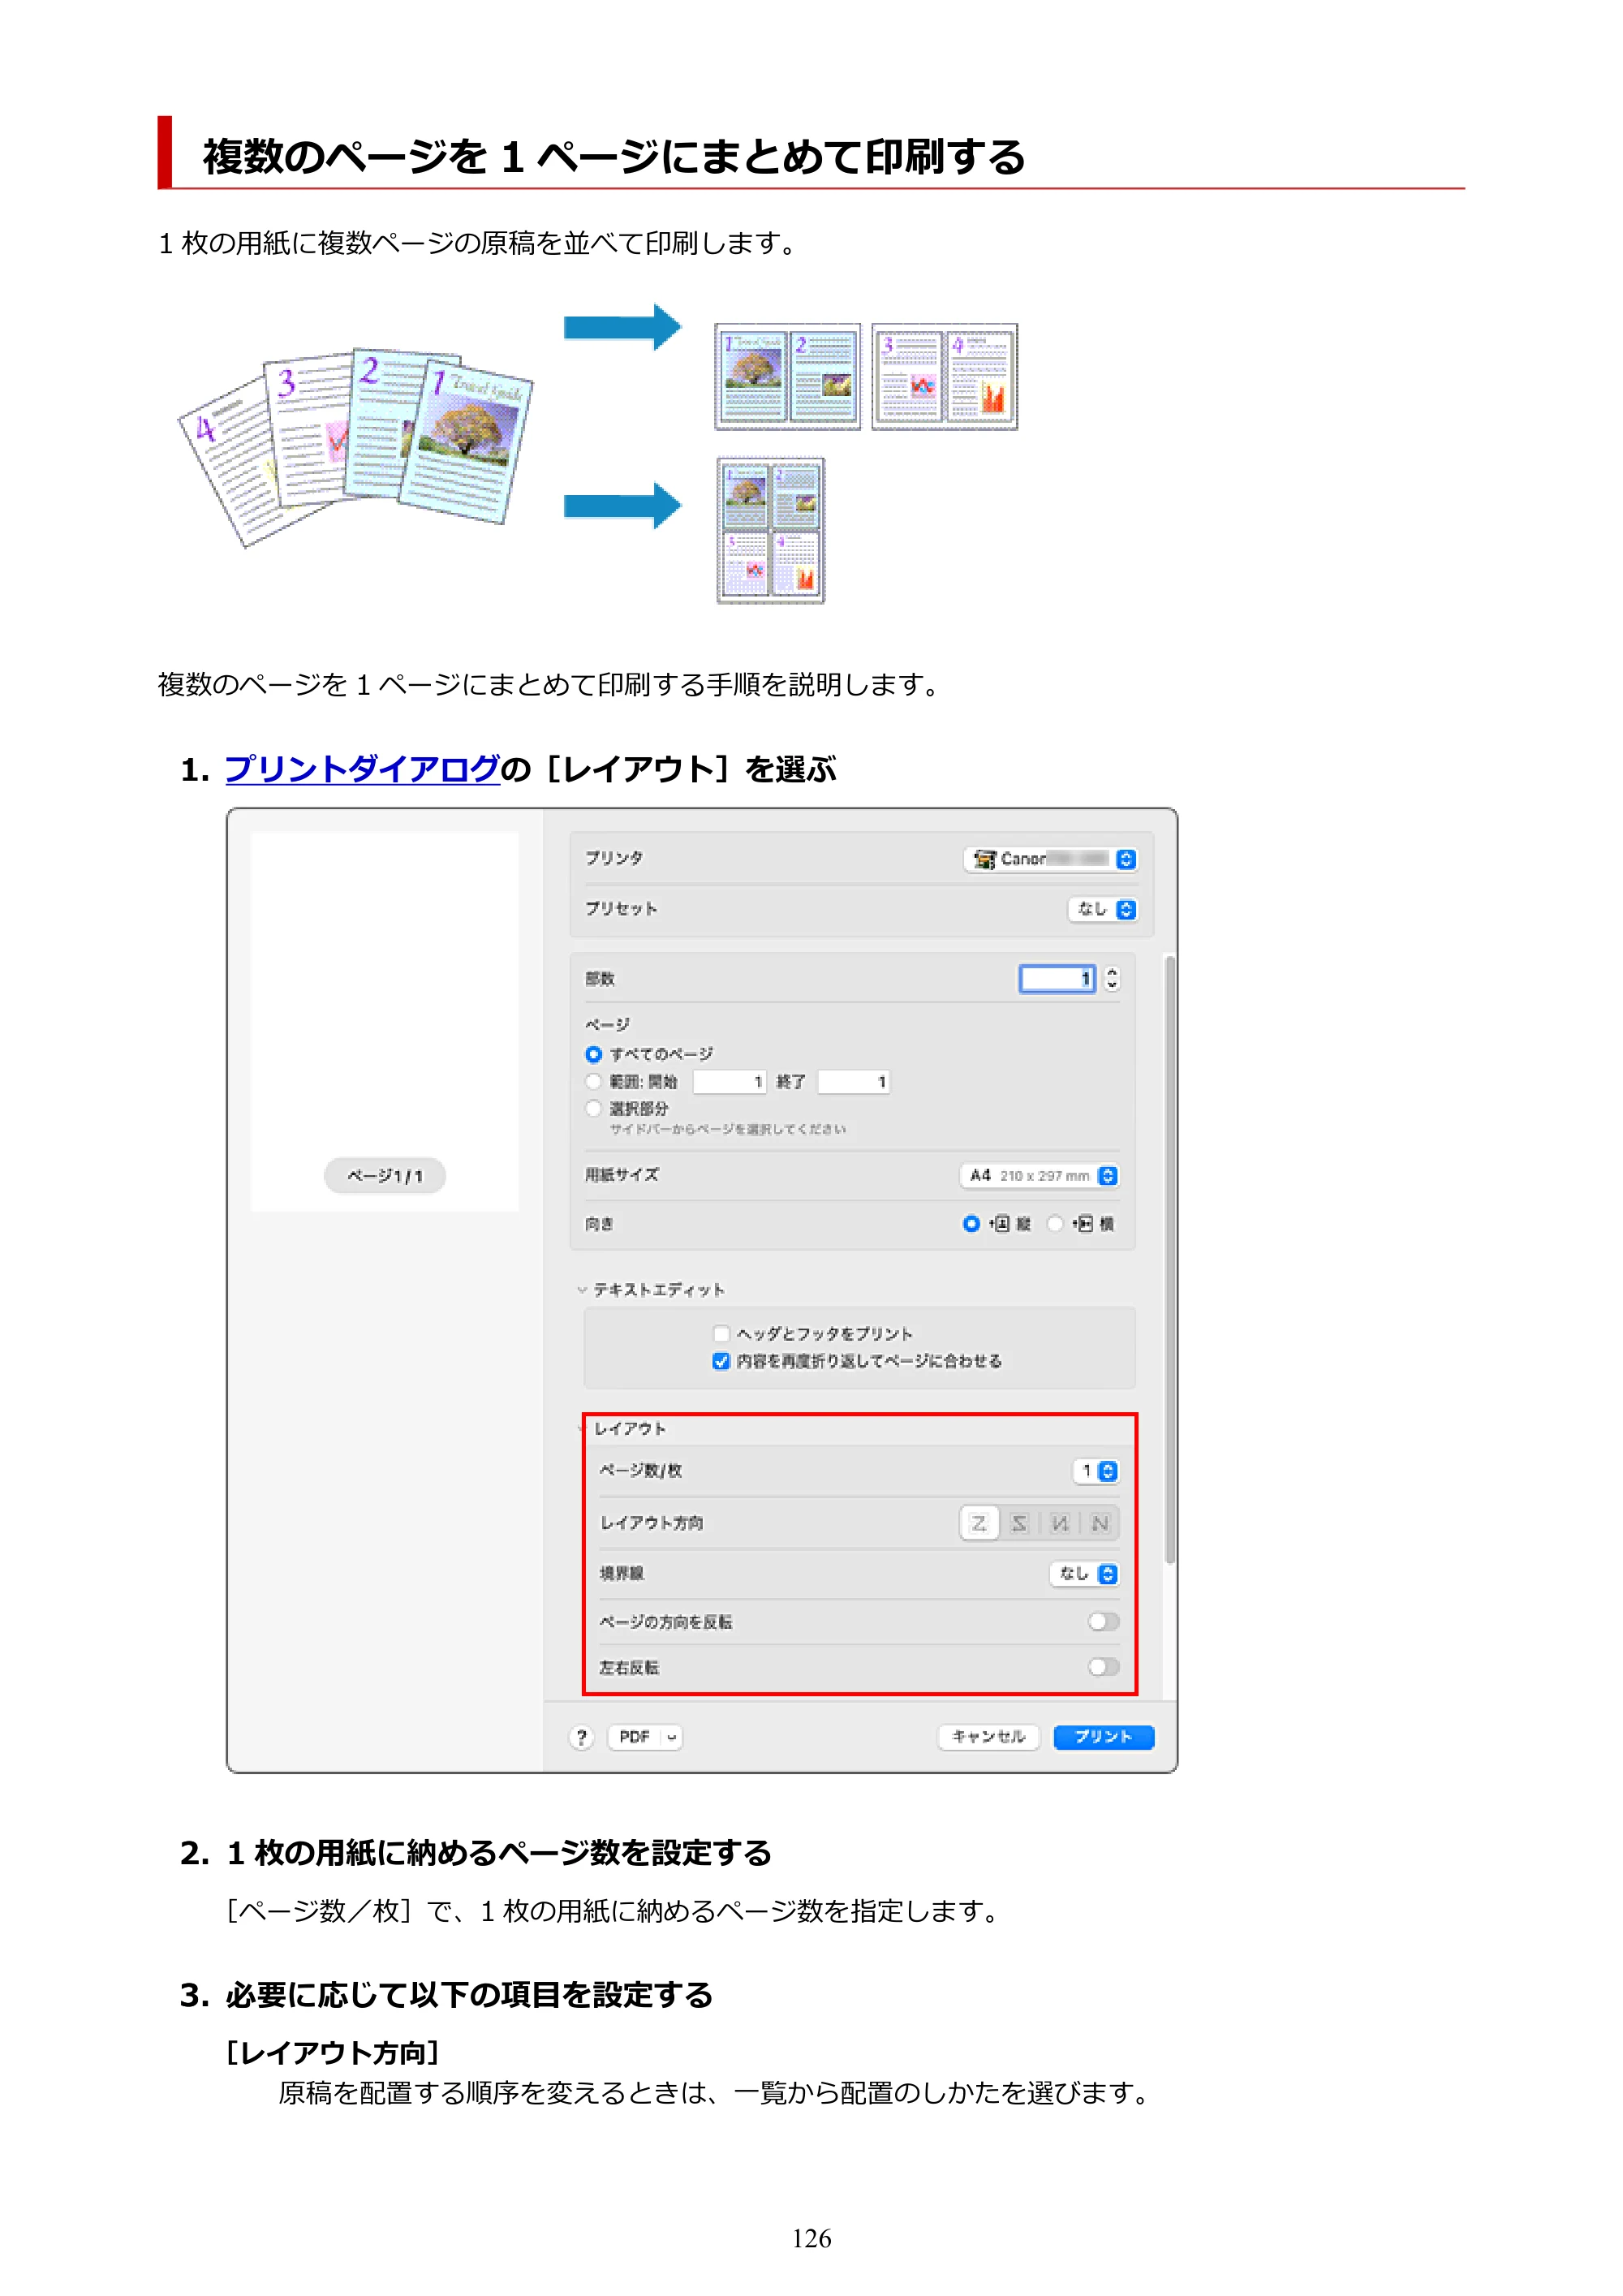Click the Canon printer icon
The width and height of the screenshot is (1623, 2296).
[x=985, y=859]
